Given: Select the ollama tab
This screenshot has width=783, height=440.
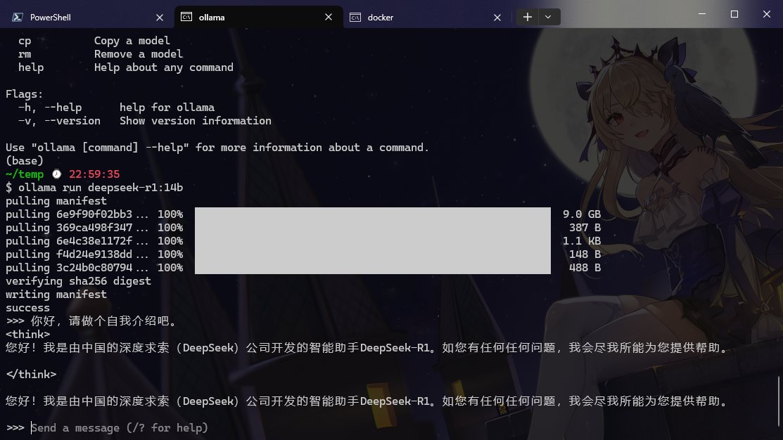Looking at the screenshot, I should [259, 17].
